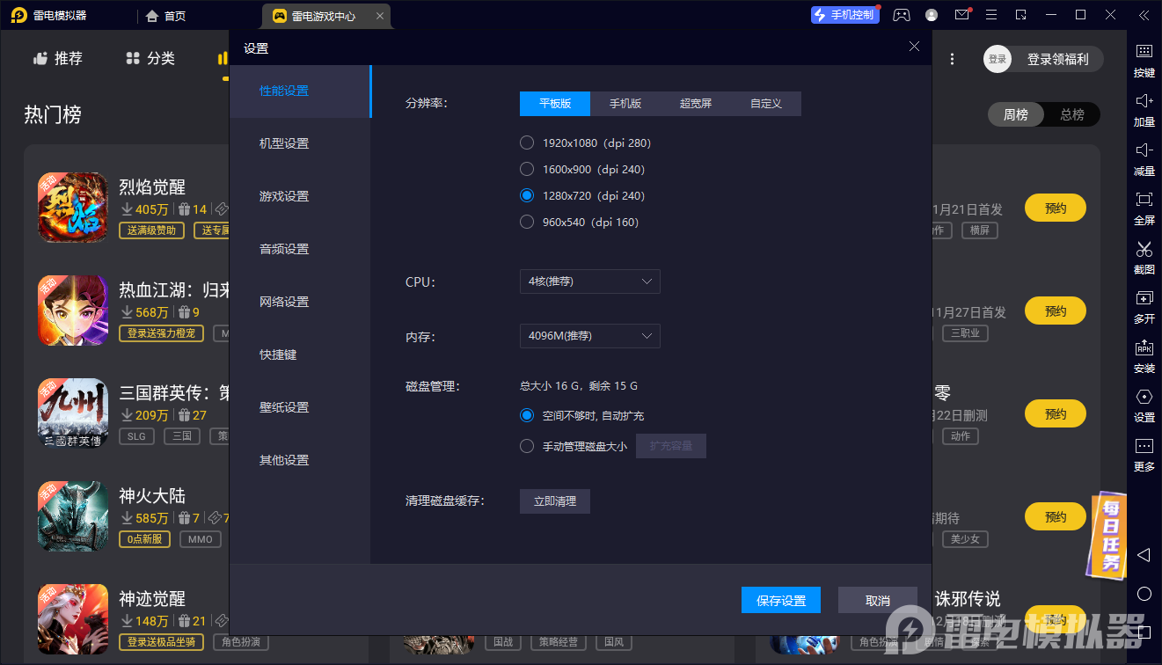Open the gamepad controller icon in title bar

click(x=902, y=15)
